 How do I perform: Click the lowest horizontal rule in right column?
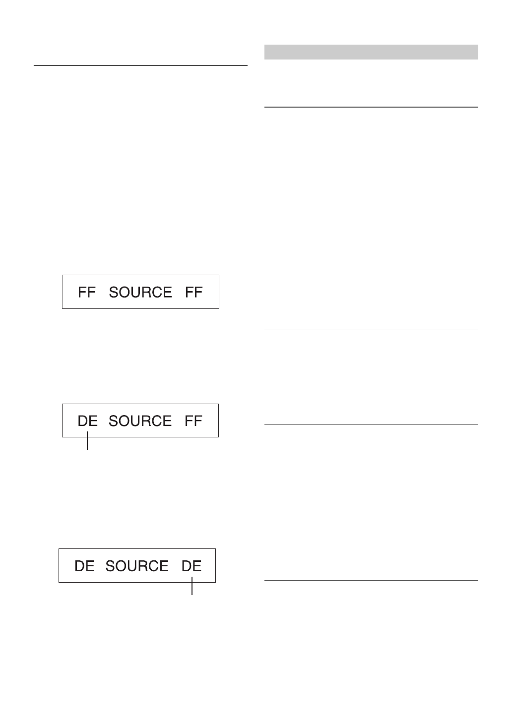(x=371, y=580)
